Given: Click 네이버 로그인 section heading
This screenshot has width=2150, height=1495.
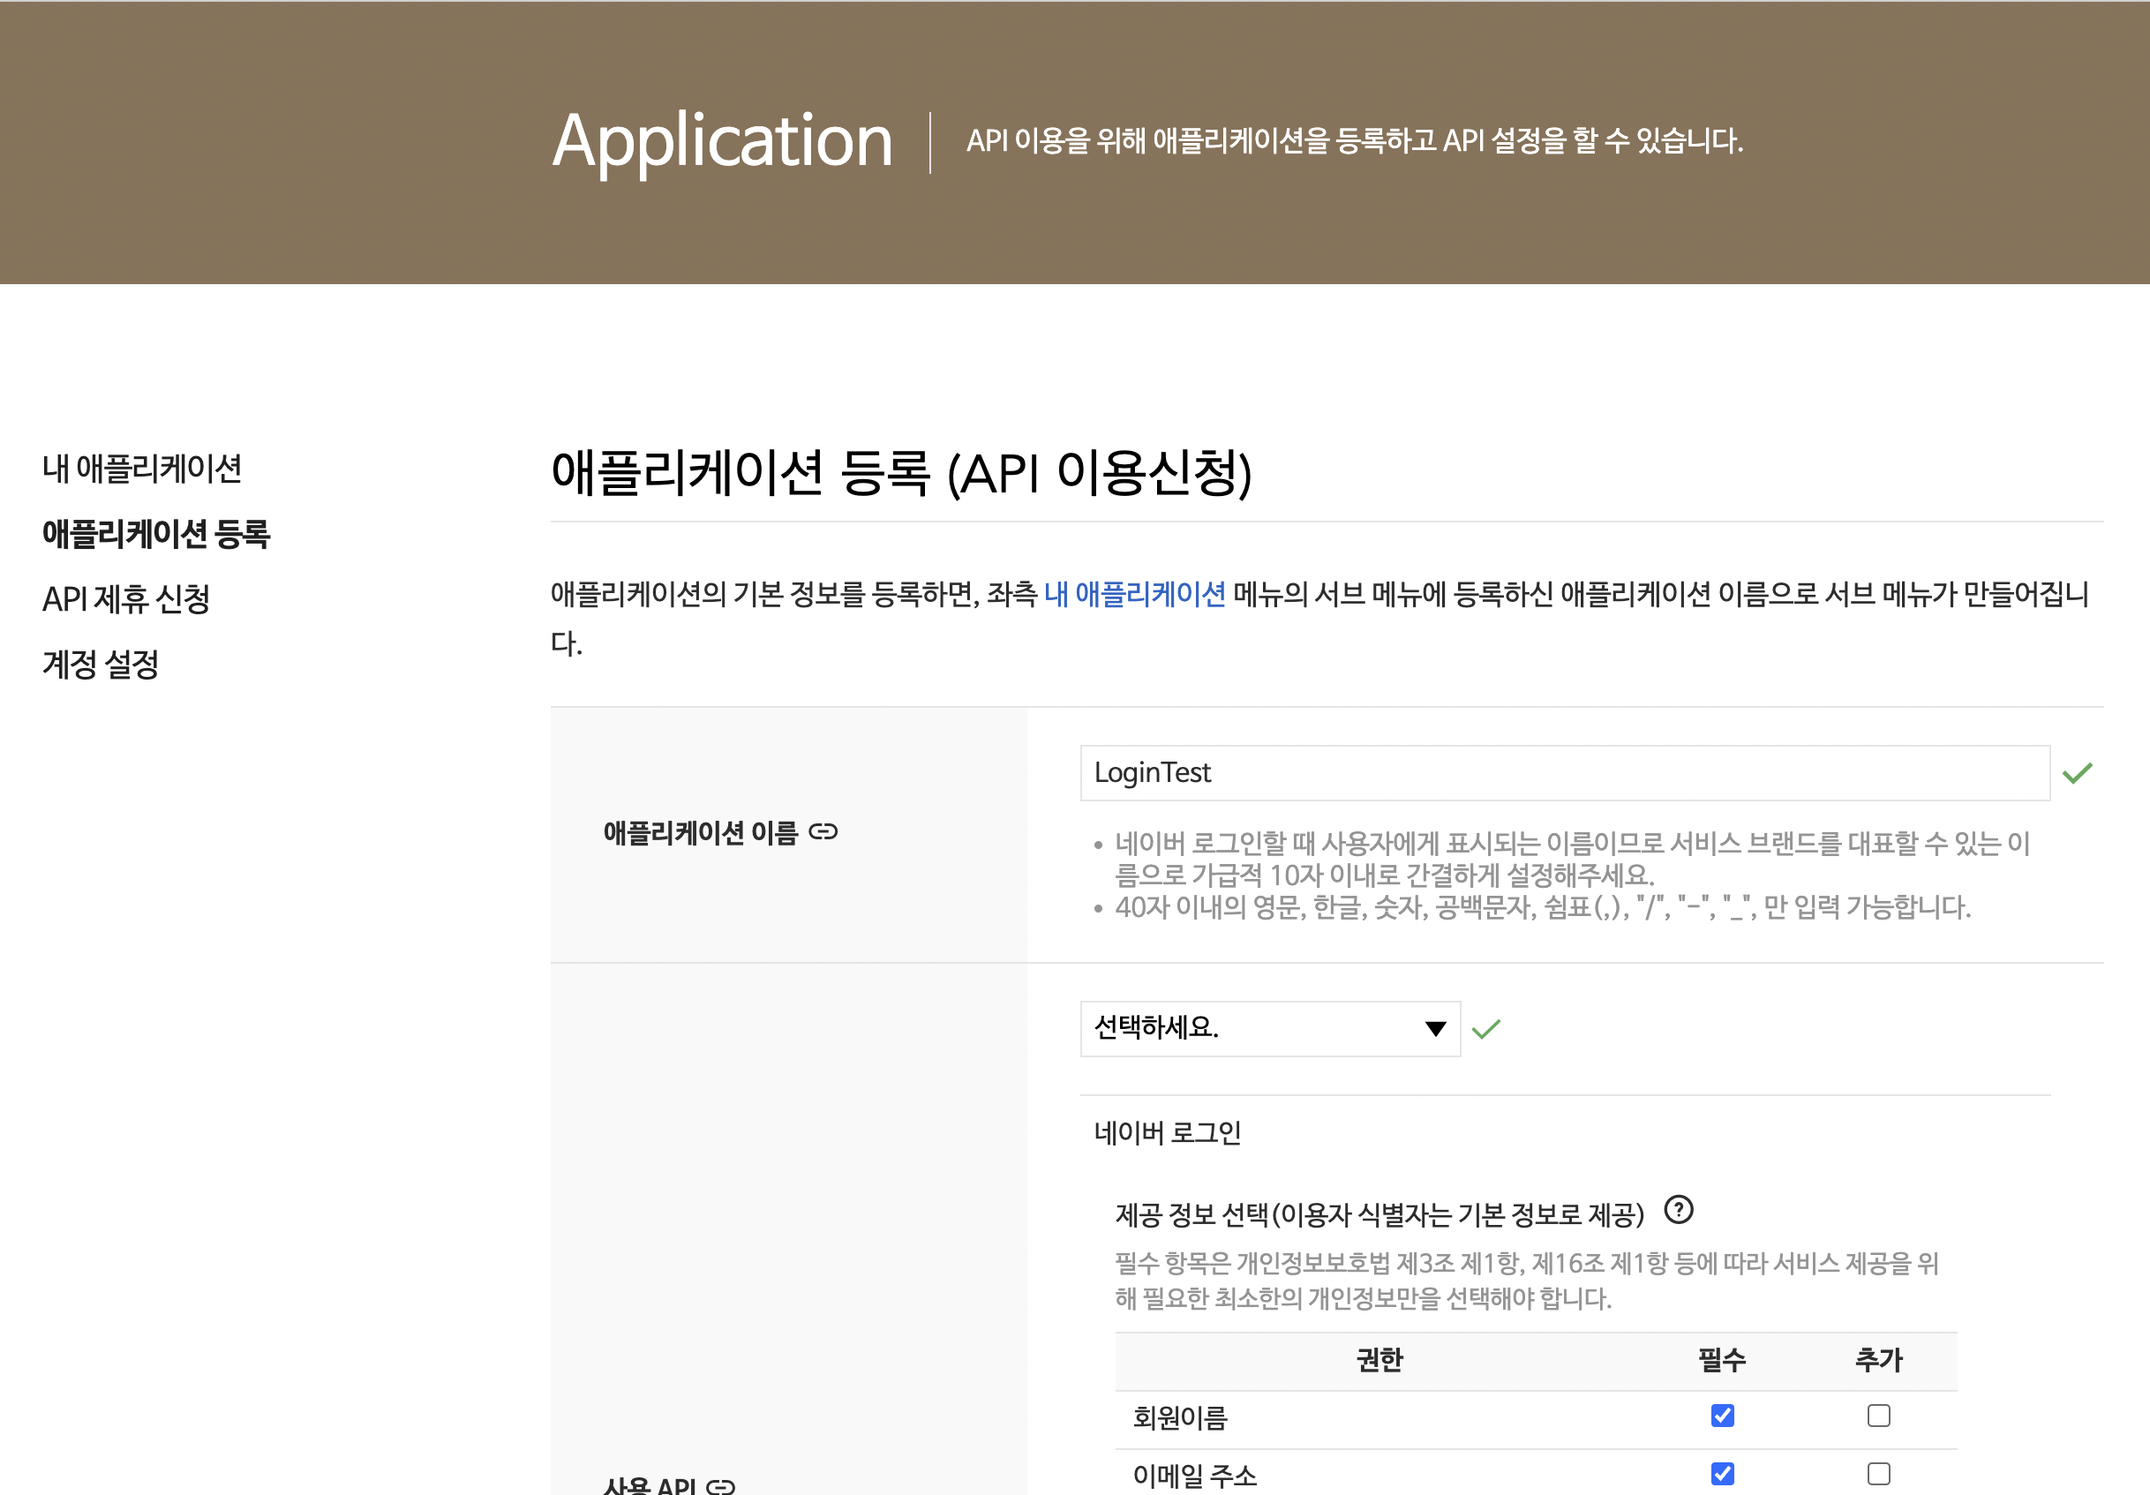Looking at the screenshot, I should (x=1167, y=1132).
